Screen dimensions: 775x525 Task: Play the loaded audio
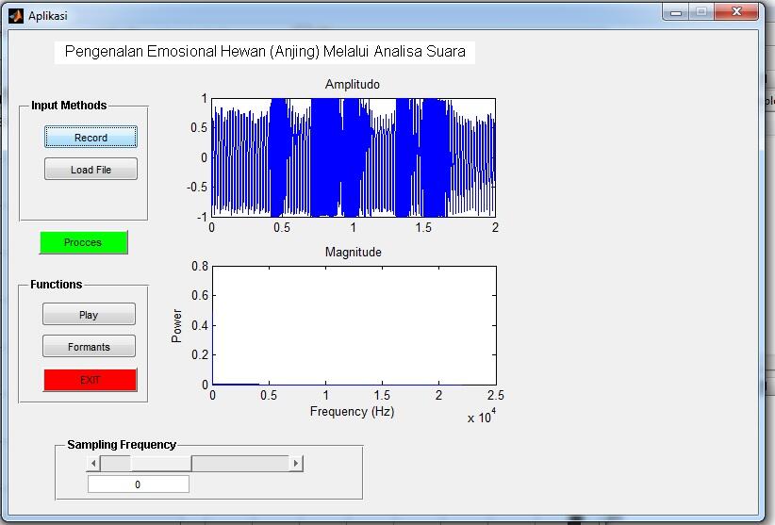(89, 315)
